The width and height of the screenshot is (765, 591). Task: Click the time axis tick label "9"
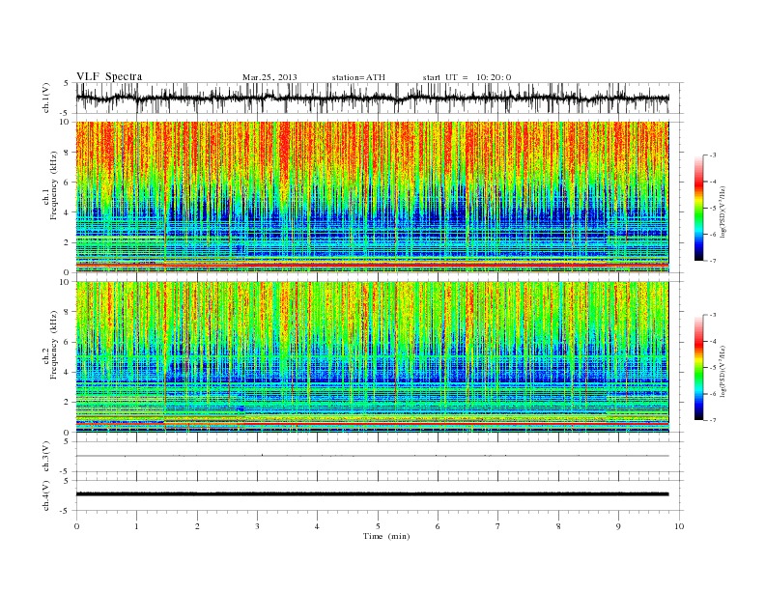pos(618,526)
